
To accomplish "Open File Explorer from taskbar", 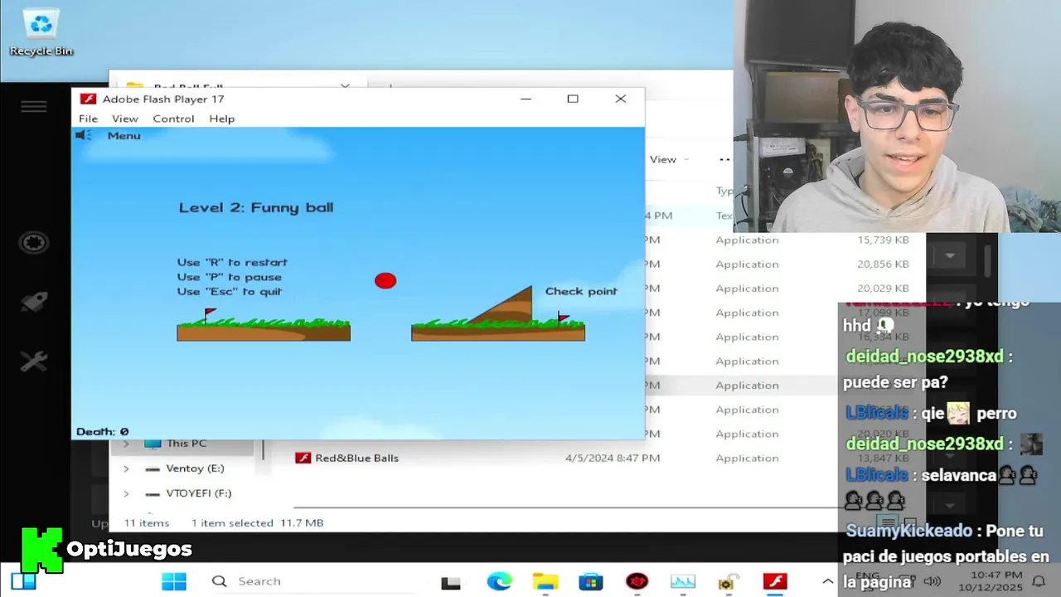I will (x=545, y=581).
